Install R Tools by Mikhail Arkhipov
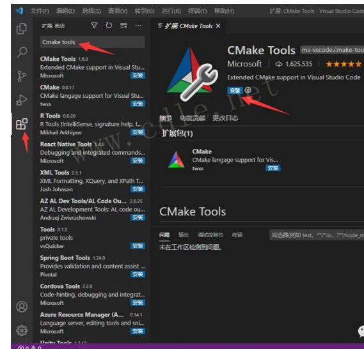The width and height of the screenshot is (364, 349). pyautogui.click(x=138, y=132)
